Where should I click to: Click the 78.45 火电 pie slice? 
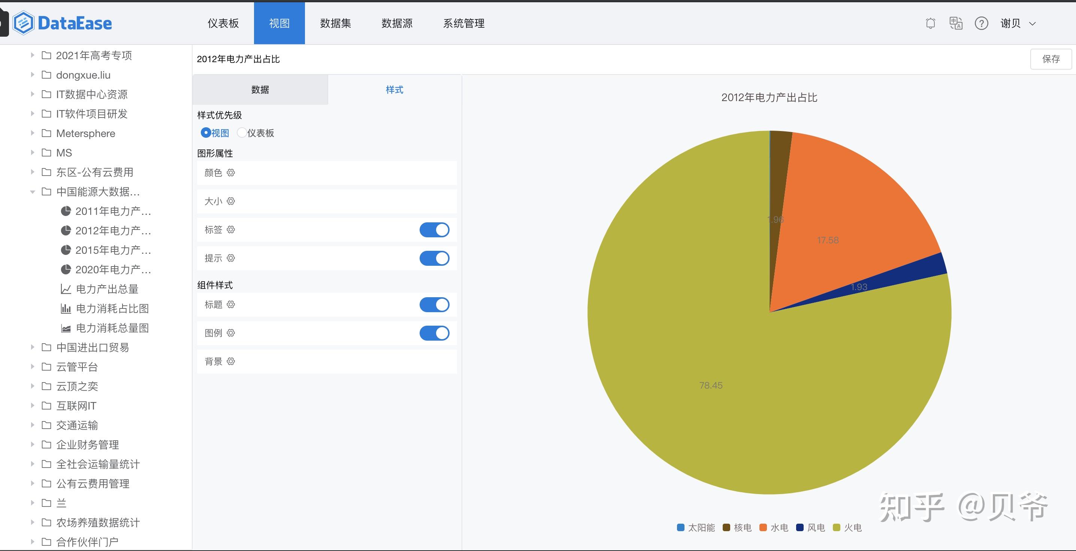(x=711, y=385)
